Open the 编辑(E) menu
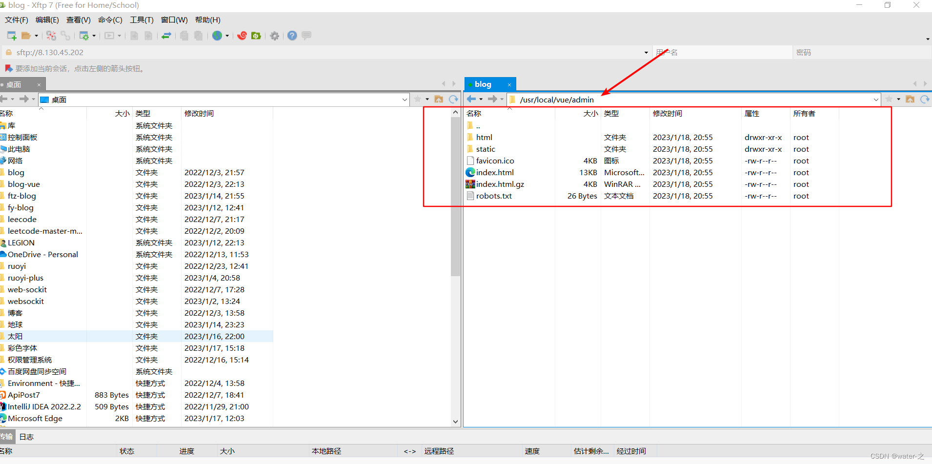Screen dimensions: 932x464 (47, 20)
